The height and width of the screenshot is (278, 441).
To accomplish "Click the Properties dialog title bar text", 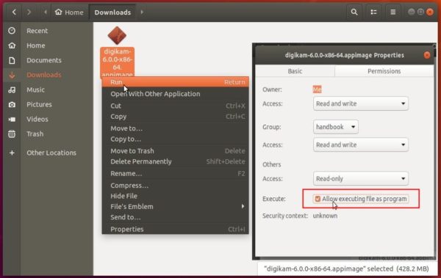I will [344, 55].
